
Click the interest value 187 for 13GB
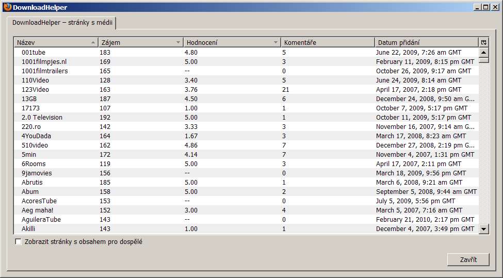pyautogui.click(x=105, y=99)
